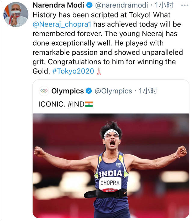Click the Olympics display name
193x221 pixels.
click(x=67, y=91)
